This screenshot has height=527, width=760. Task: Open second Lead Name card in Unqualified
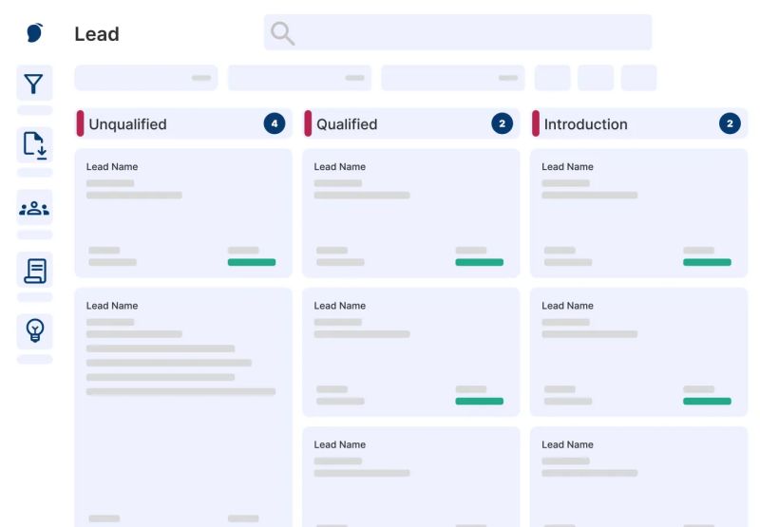(183, 407)
